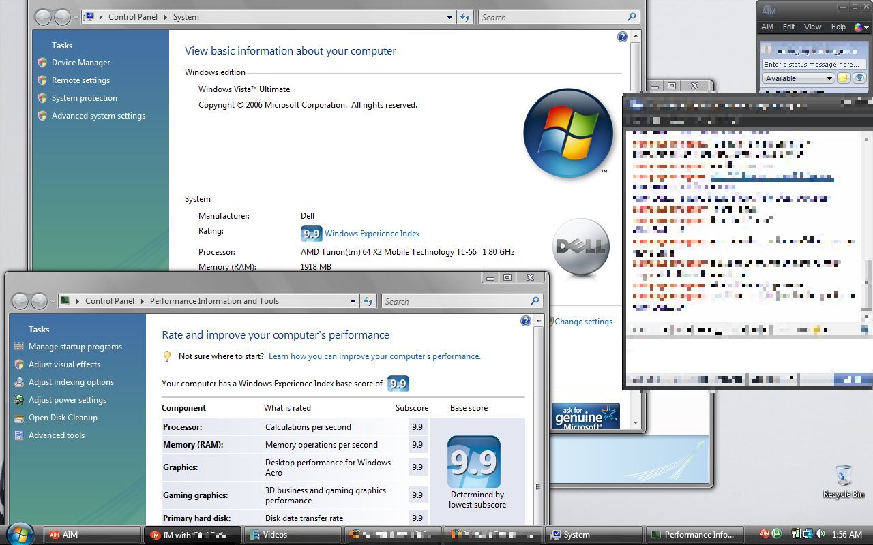The width and height of the screenshot is (873, 545).
Task: Select the Memory (RAM) row
Action: click(295, 445)
